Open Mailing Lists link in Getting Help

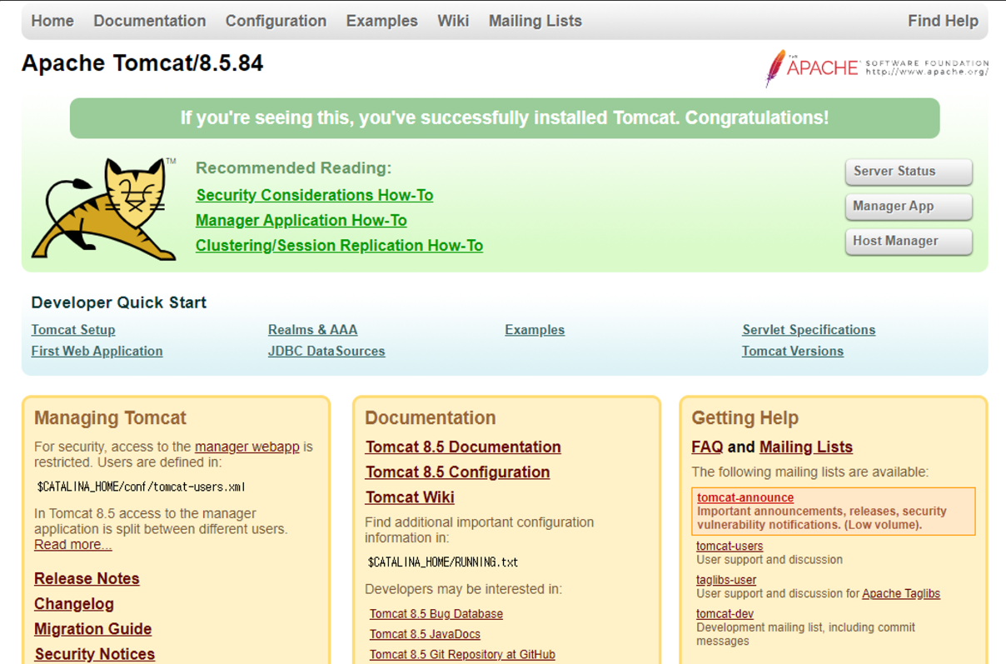coord(806,447)
